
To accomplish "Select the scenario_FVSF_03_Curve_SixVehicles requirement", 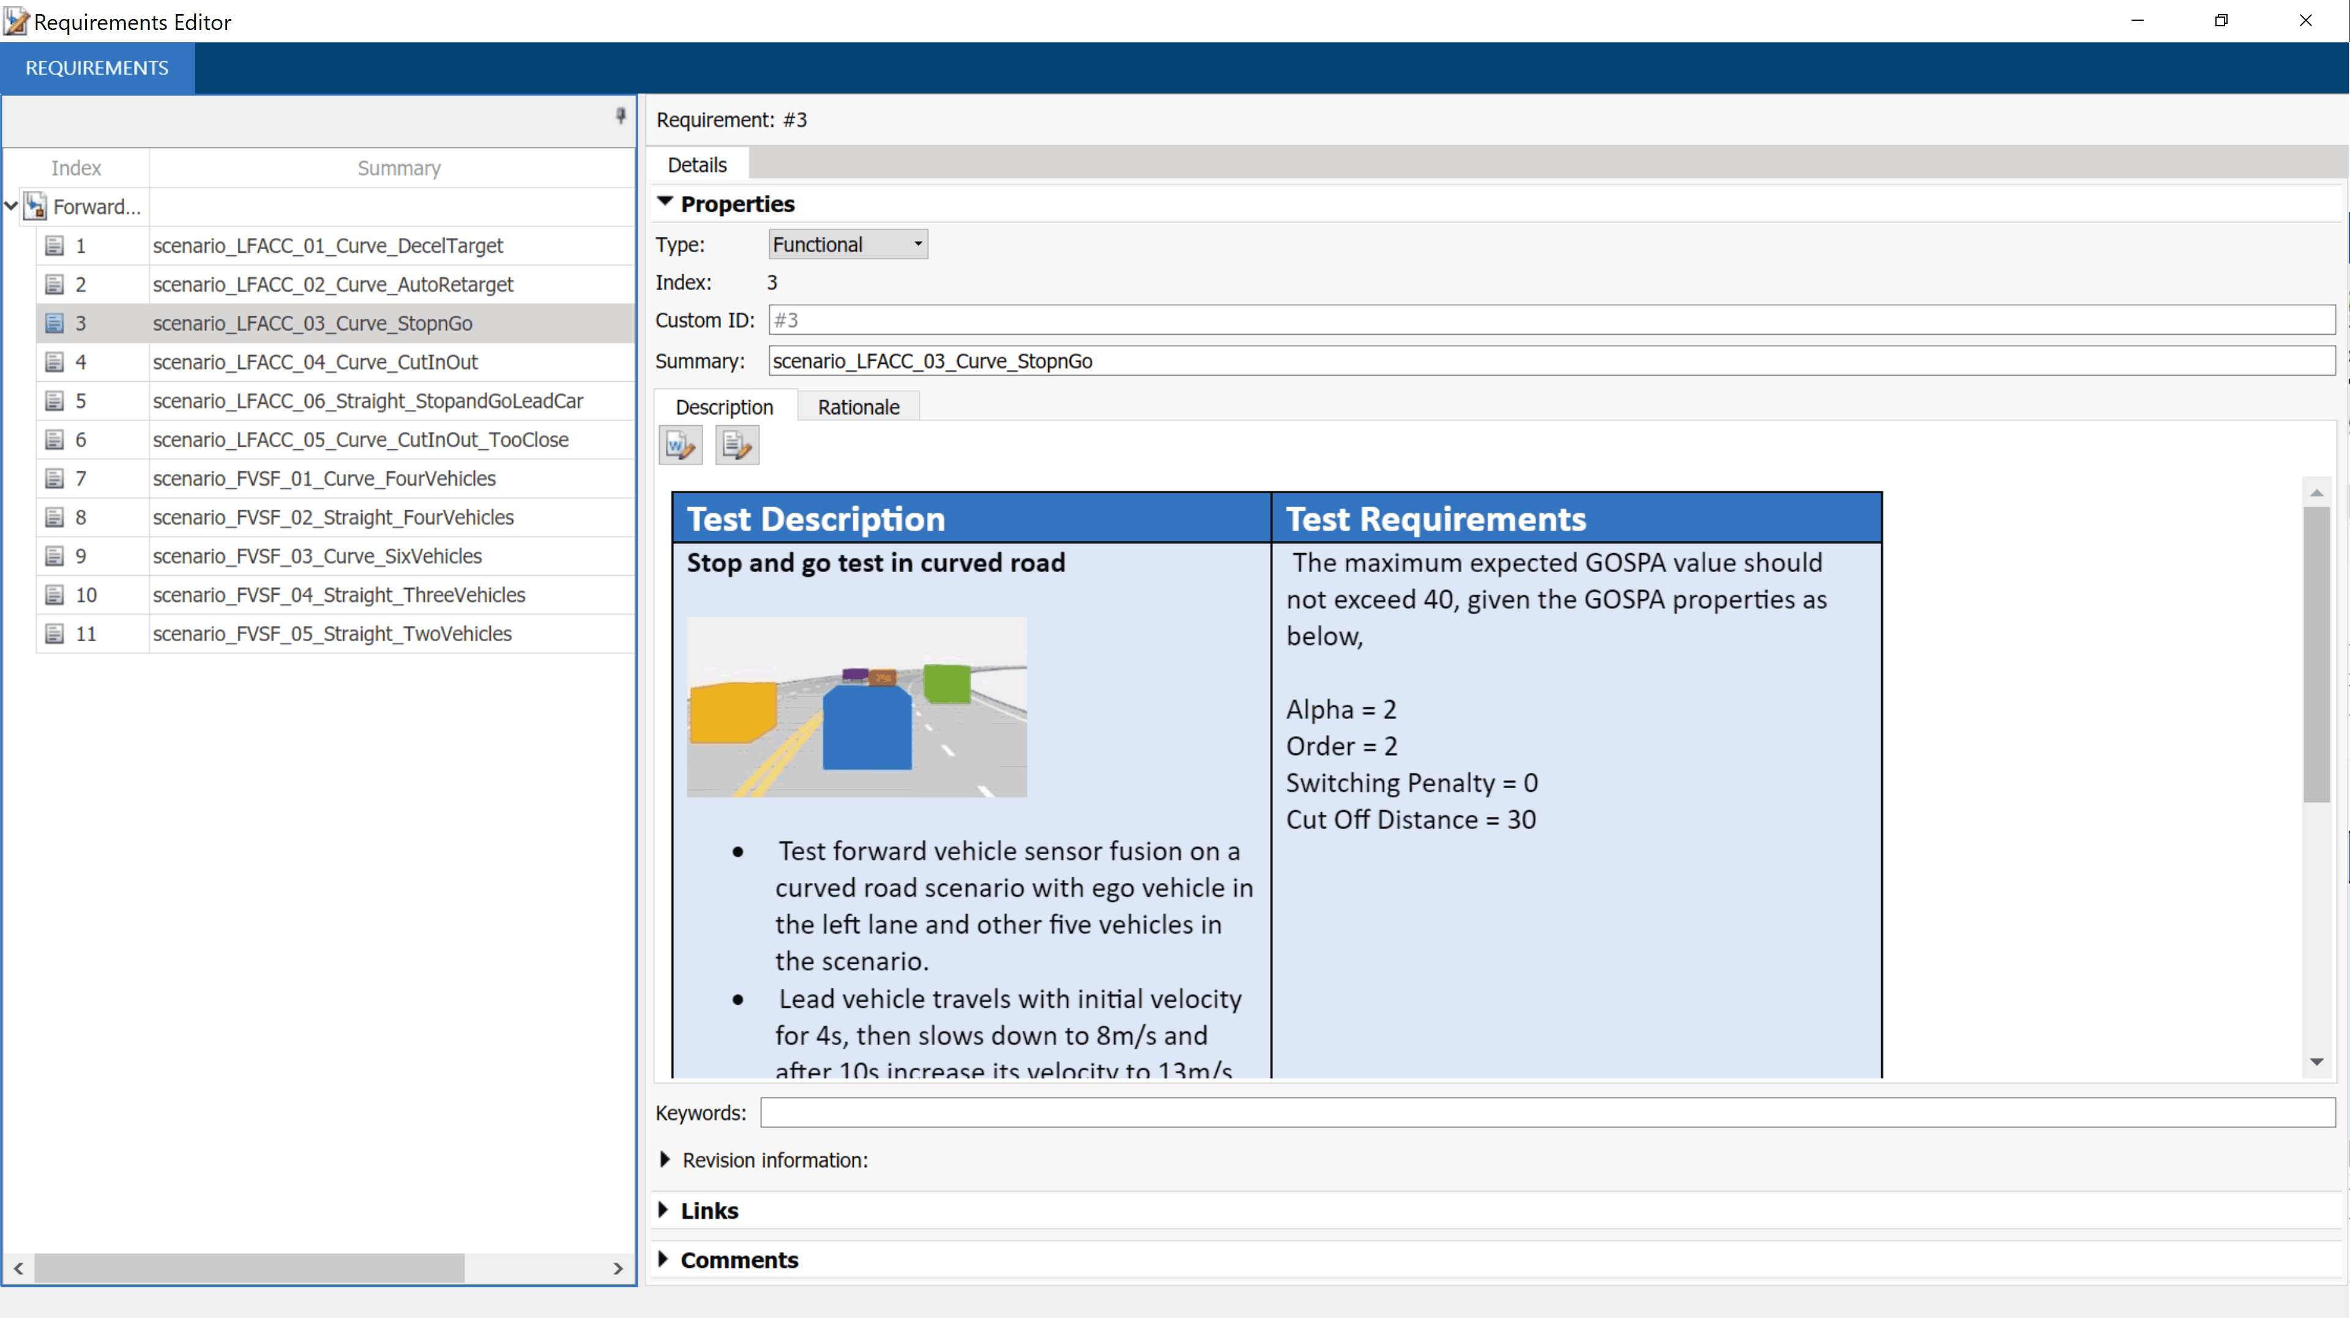I will (x=316, y=556).
